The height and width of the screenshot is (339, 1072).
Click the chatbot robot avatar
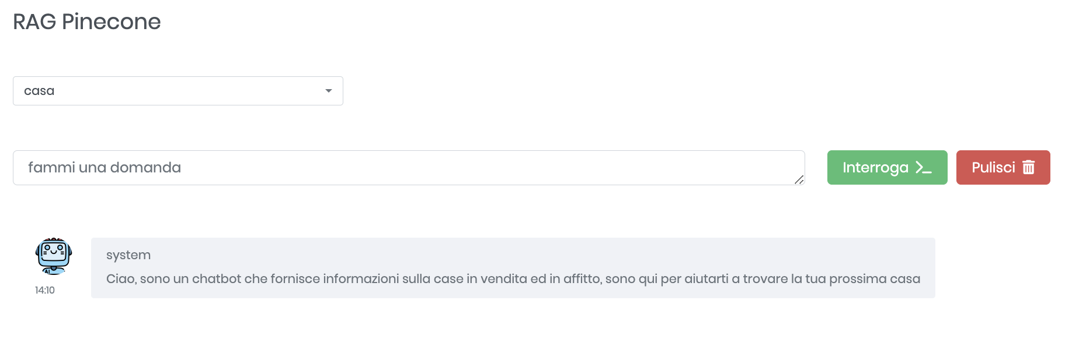pyautogui.click(x=54, y=256)
